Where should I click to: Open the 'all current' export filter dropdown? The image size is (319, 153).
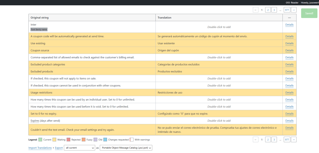click(x=80, y=148)
